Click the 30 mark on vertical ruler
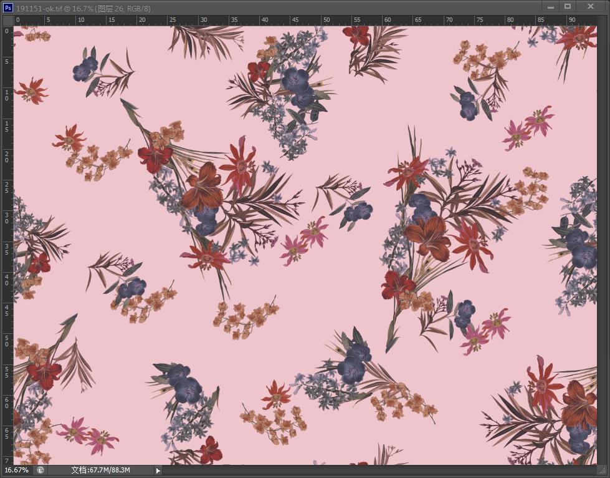The width and height of the screenshot is (610, 478). point(7,218)
